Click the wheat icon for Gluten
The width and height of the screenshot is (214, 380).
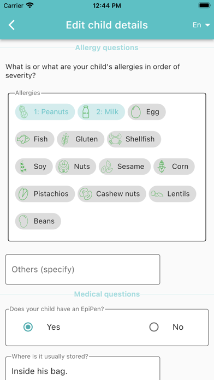pos(65,139)
